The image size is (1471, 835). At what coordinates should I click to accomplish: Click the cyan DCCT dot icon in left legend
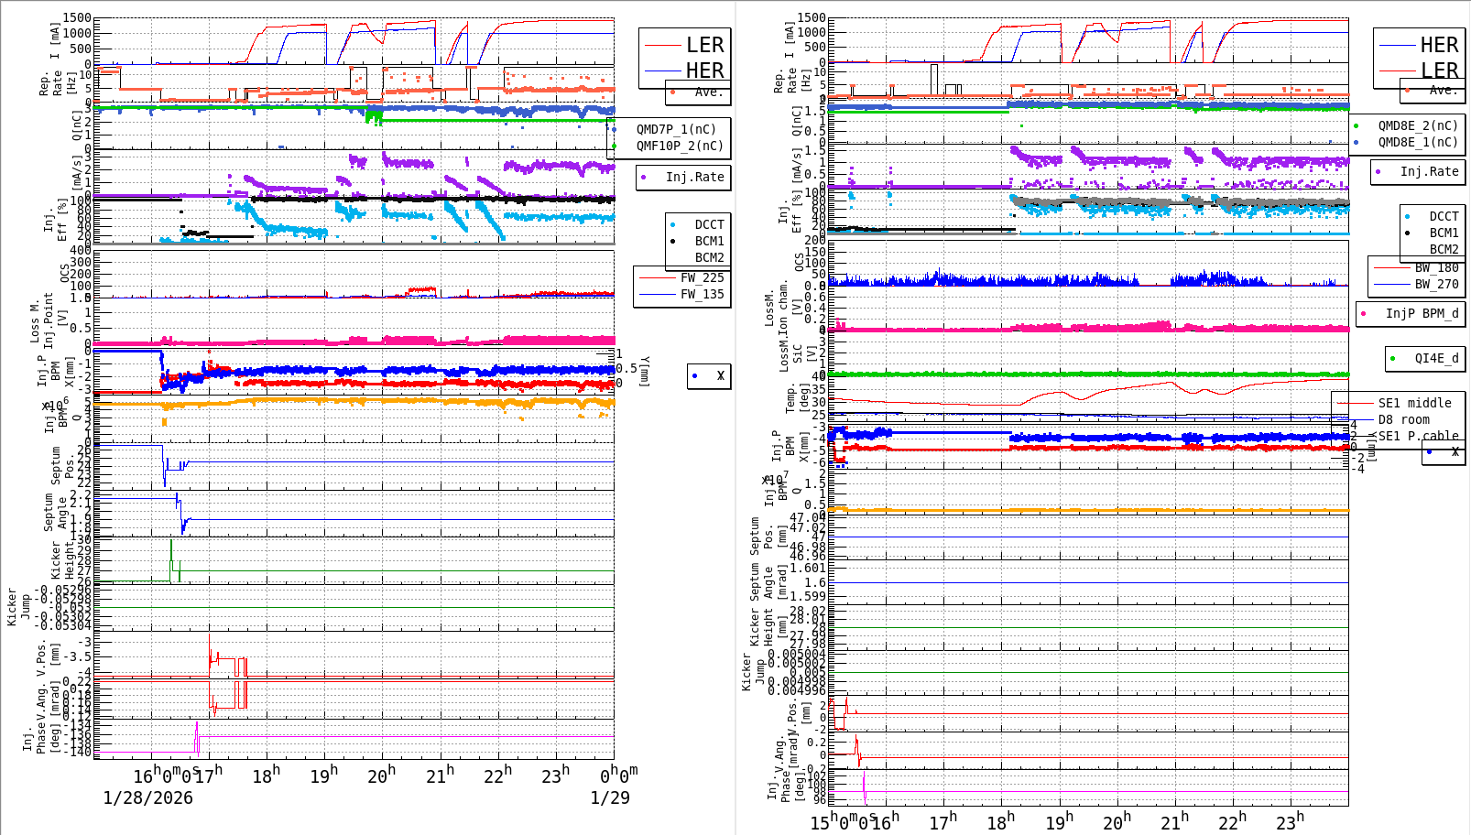672,224
